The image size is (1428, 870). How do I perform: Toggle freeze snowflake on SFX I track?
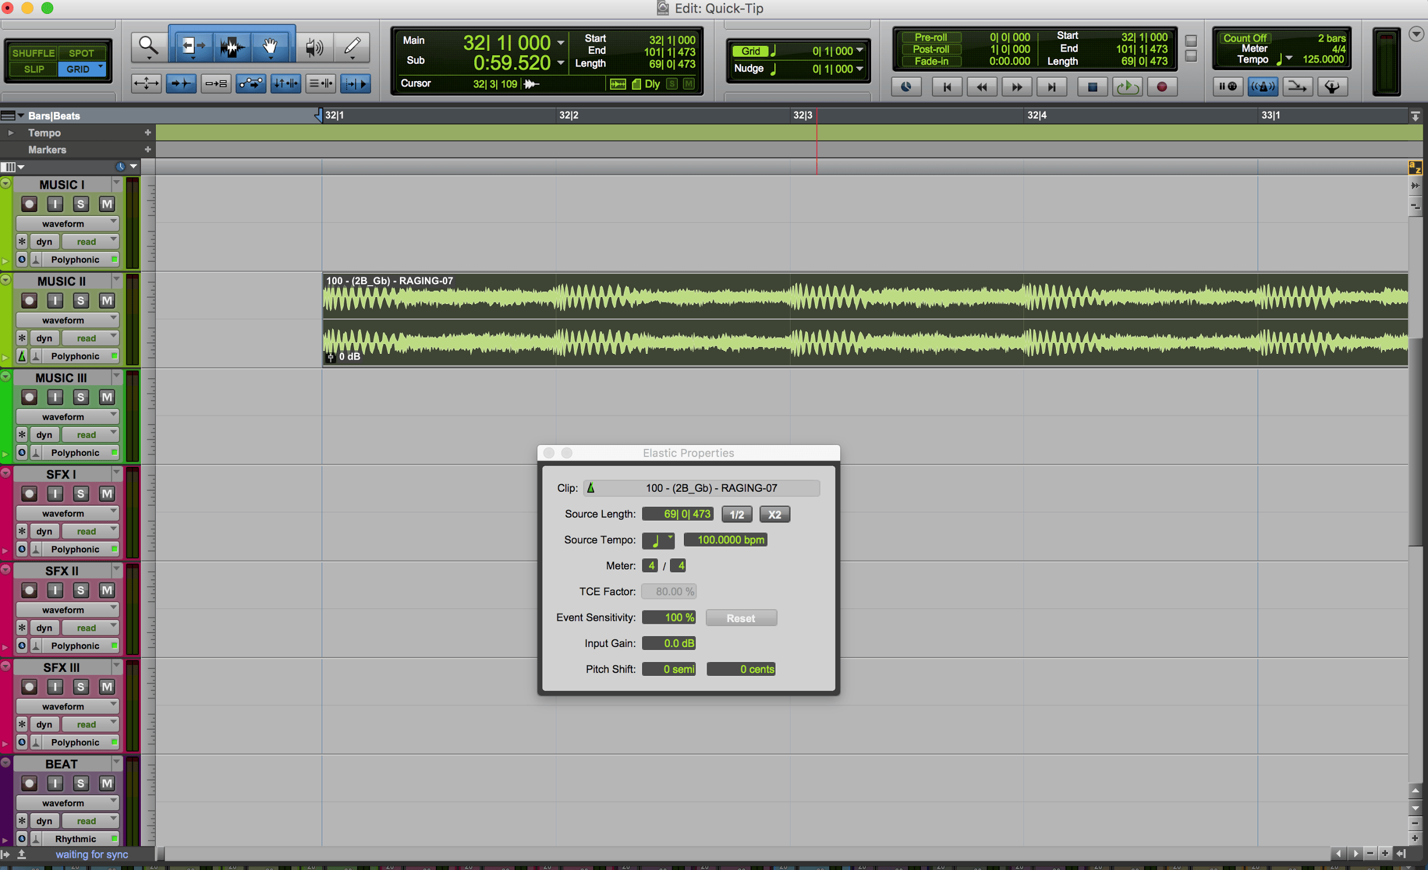click(22, 531)
